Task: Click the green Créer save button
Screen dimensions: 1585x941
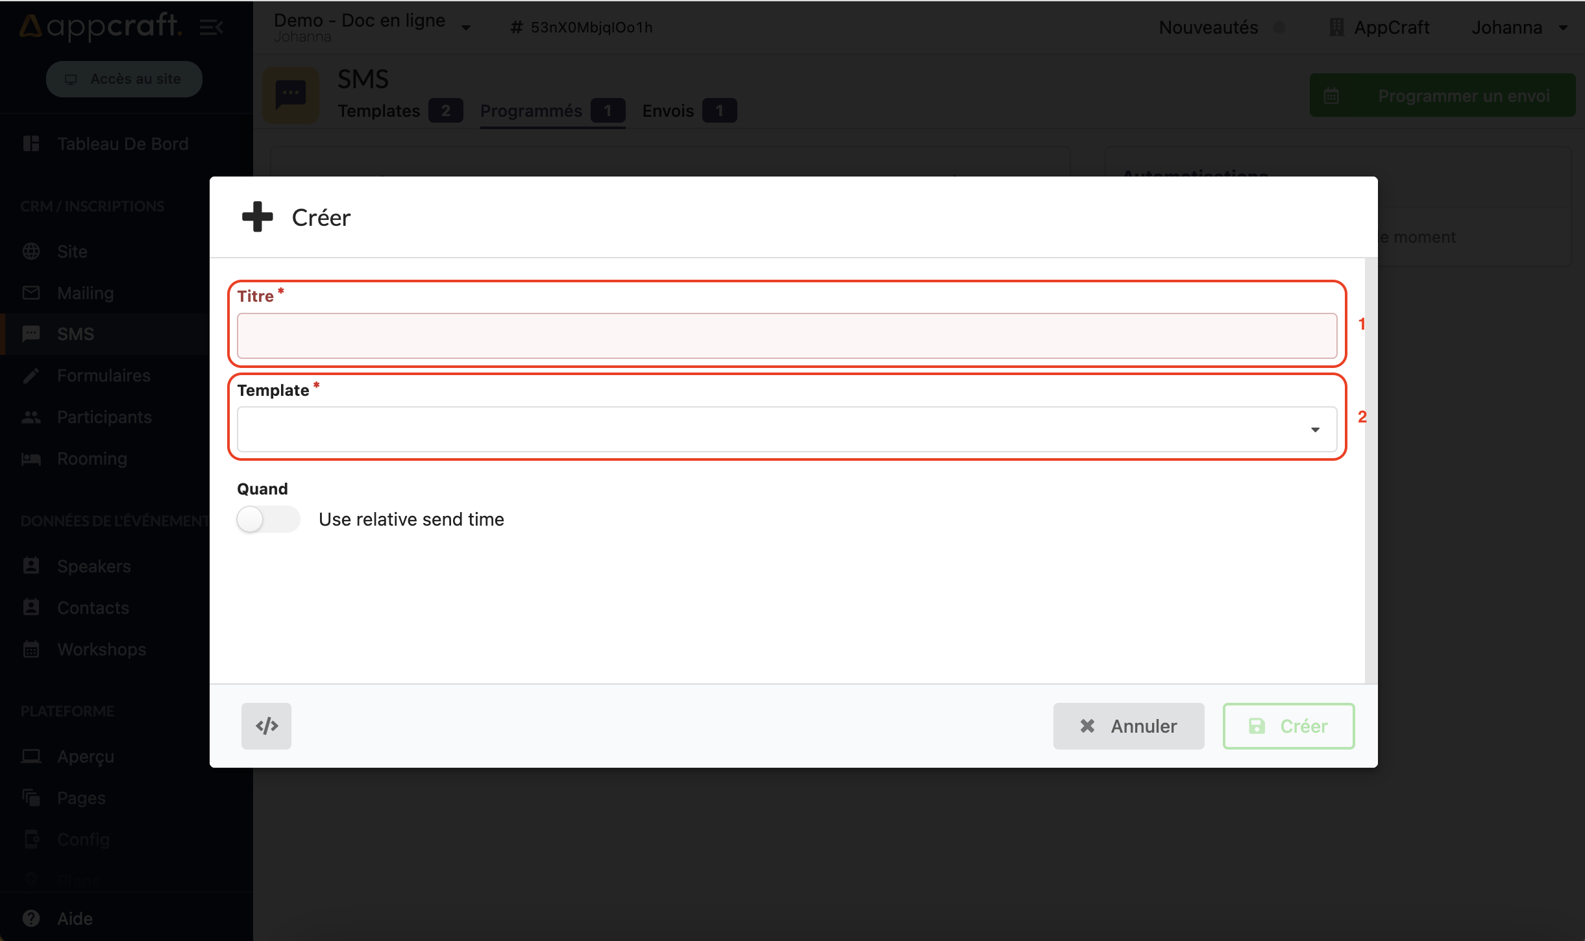Action: [1288, 726]
